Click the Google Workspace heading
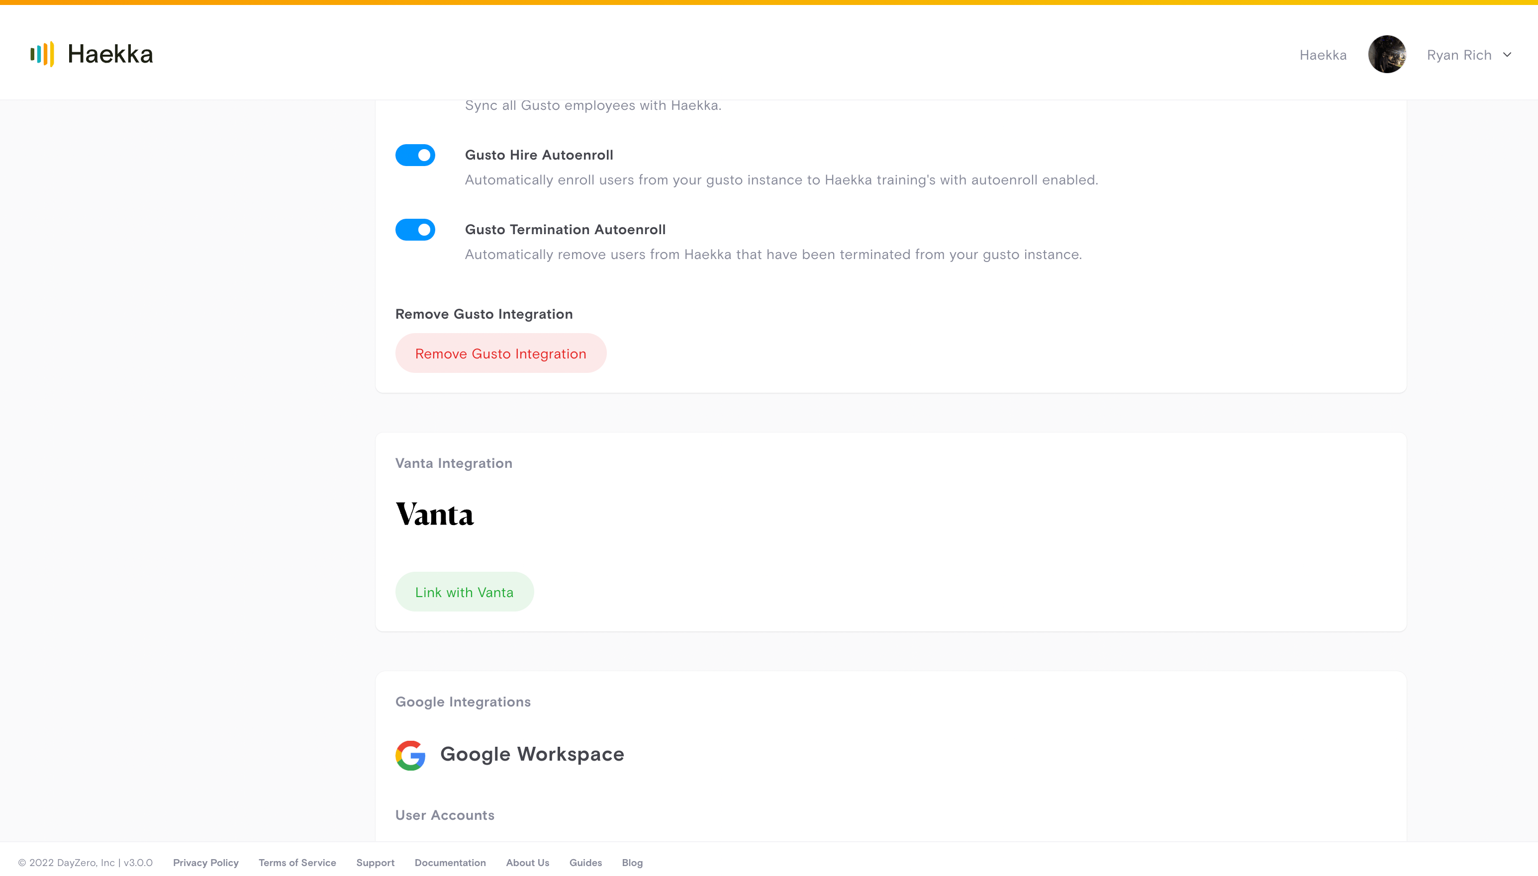The height and width of the screenshot is (876, 1538). click(x=532, y=755)
